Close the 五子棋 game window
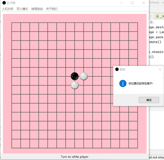 pyautogui.click(x=144, y=3)
